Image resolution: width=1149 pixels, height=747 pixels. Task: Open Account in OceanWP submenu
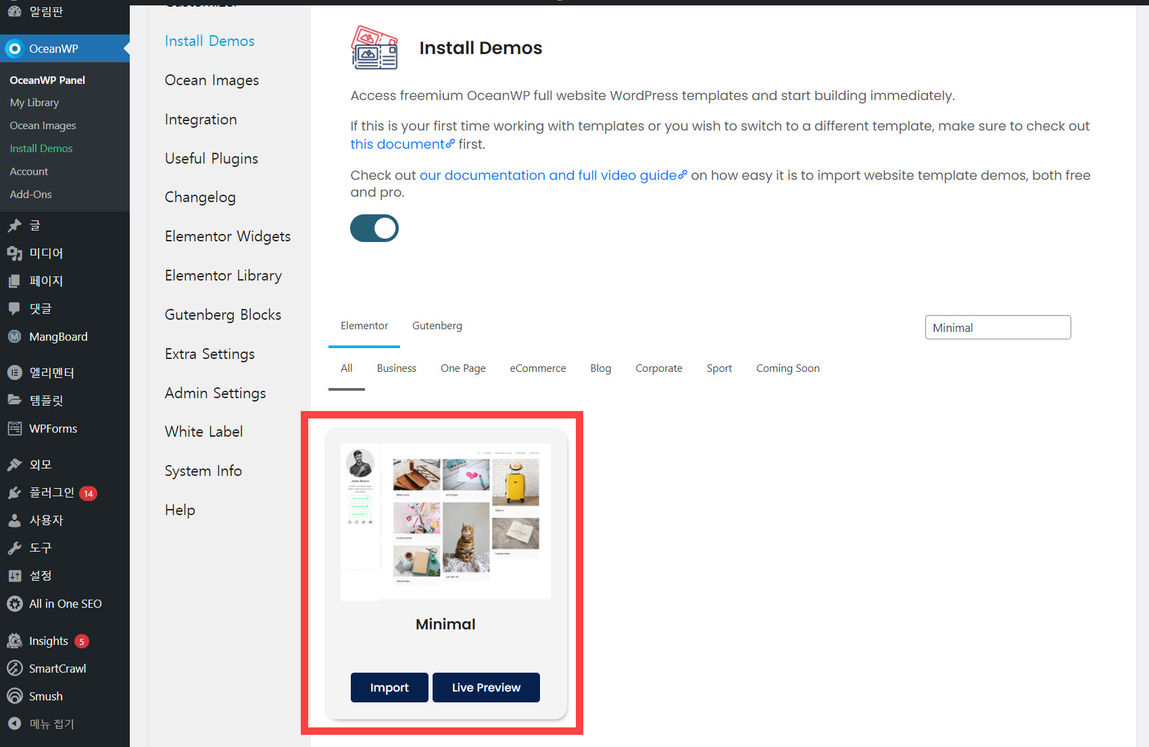click(x=29, y=172)
